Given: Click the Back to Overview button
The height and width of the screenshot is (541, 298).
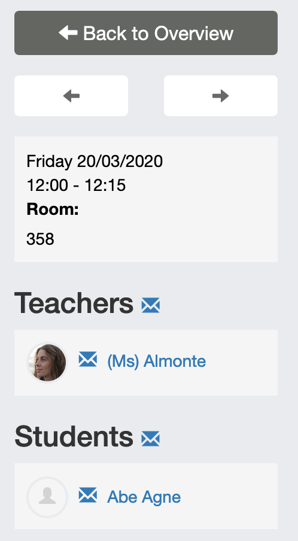Looking at the screenshot, I should (x=146, y=33).
